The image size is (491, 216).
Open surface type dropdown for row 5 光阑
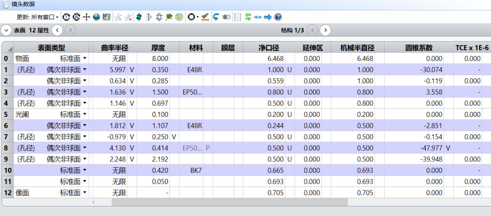(84, 114)
